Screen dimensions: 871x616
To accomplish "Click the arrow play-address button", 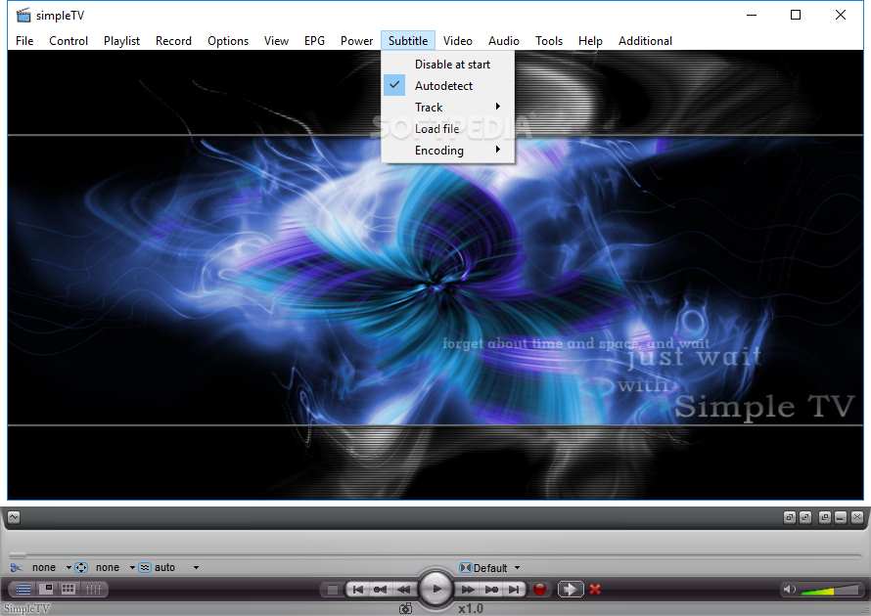I will (571, 590).
